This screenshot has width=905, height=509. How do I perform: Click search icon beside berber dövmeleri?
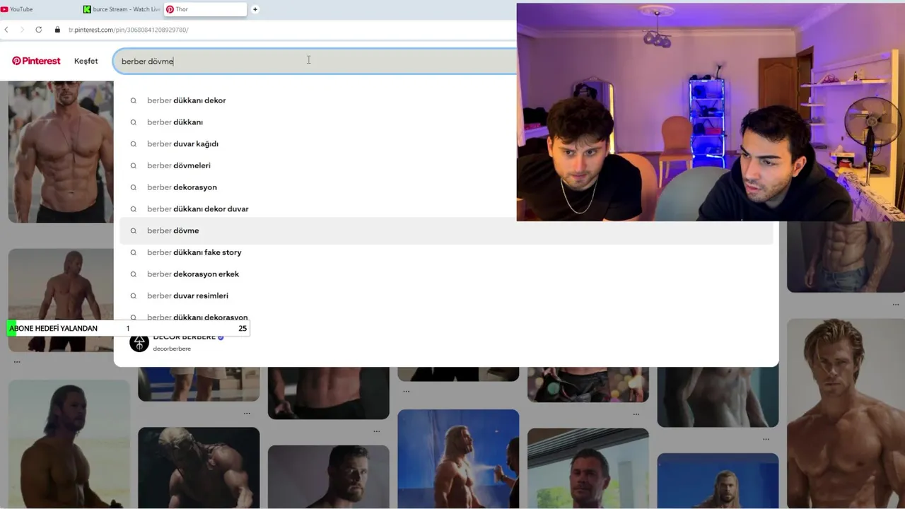pyautogui.click(x=133, y=165)
